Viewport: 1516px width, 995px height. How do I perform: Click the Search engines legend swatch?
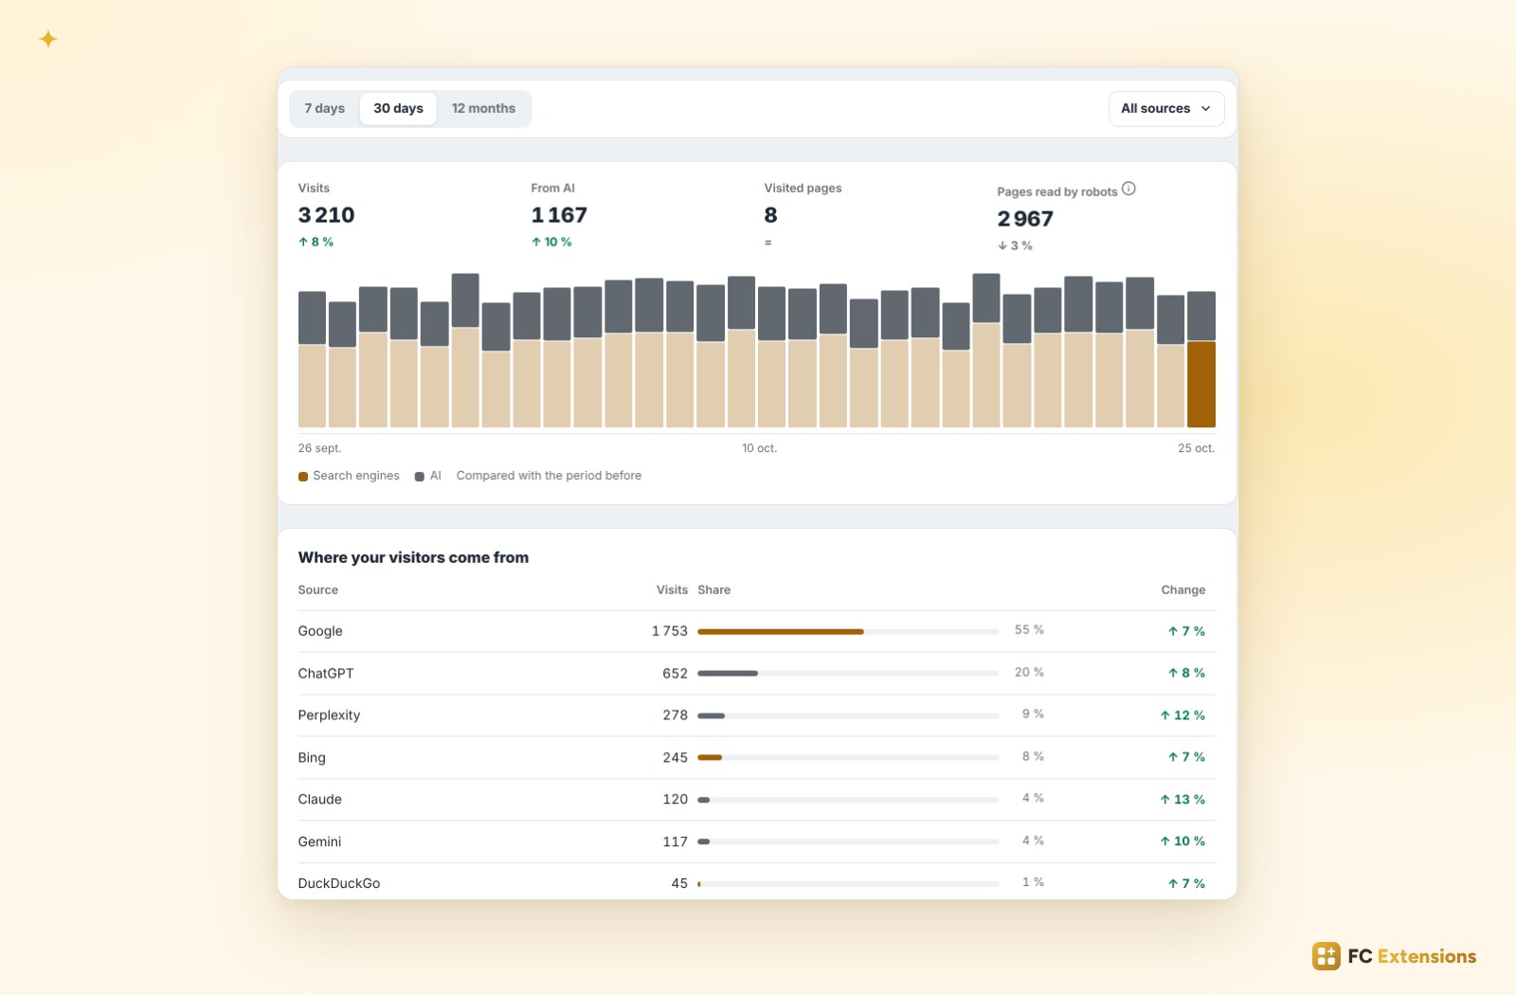coord(303,477)
